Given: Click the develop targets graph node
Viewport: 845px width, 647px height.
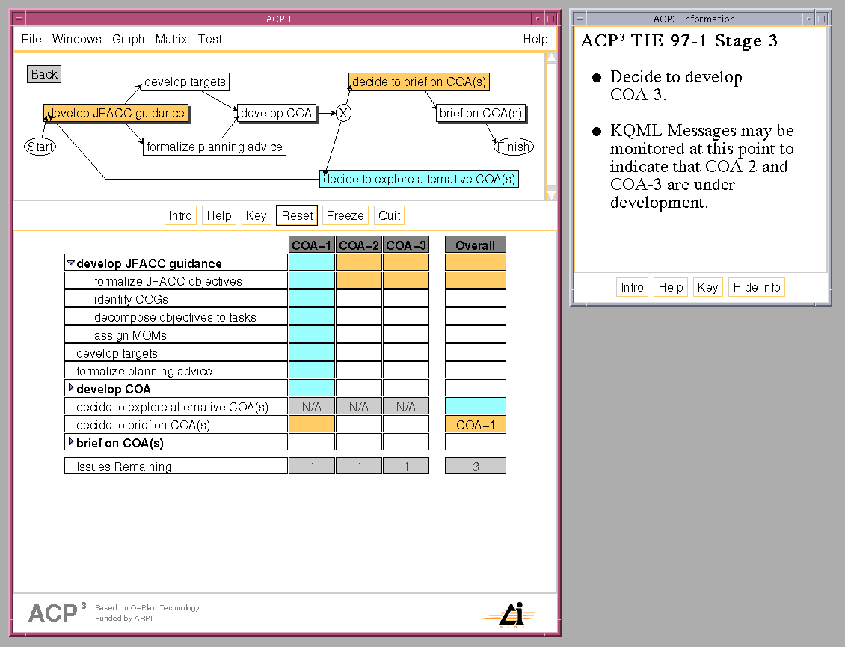Looking at the screenshot, I should pos(185,82).
